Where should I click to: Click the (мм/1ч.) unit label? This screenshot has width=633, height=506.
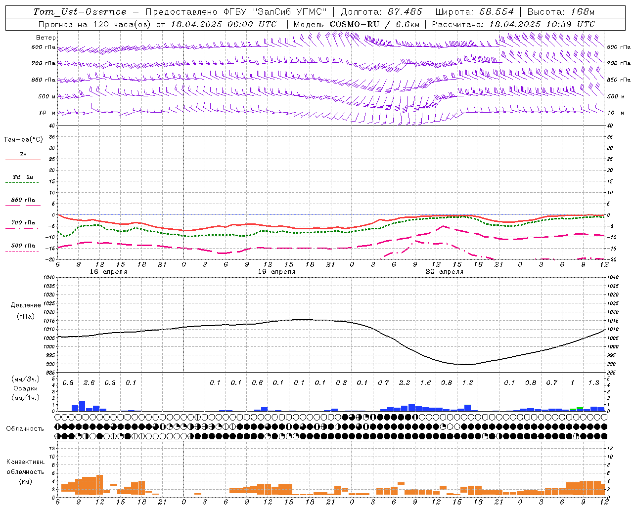tap(25, 398)
